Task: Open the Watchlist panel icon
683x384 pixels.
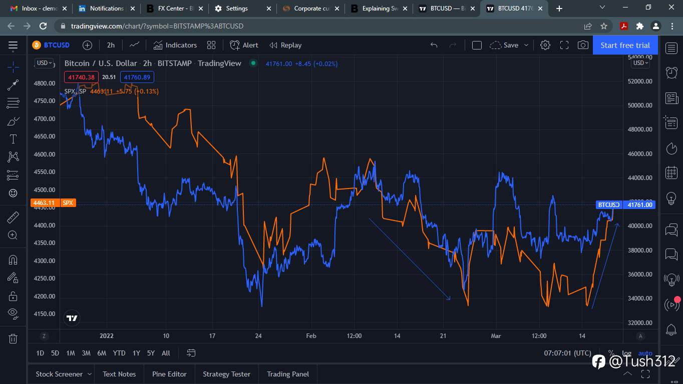Action: 671,47
